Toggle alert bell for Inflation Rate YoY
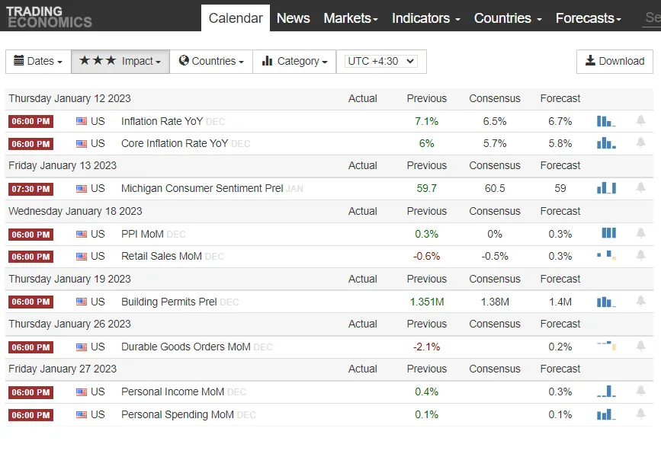 640,120
